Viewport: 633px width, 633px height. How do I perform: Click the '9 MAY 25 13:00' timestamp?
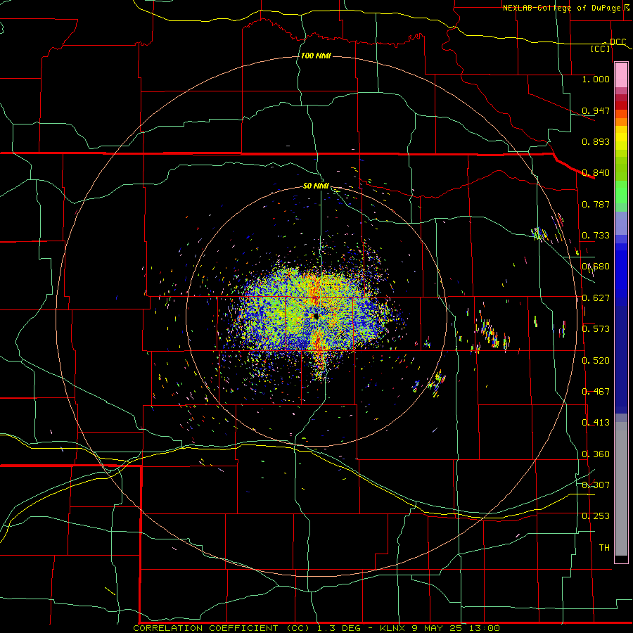pyautogui.click(x=456, y=628)
